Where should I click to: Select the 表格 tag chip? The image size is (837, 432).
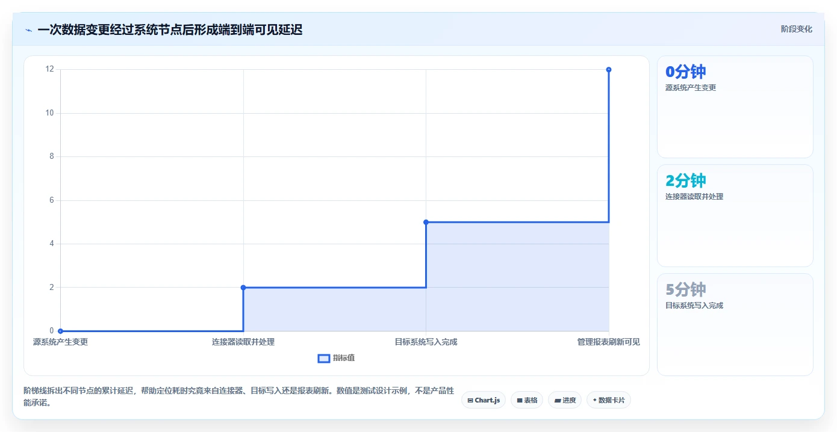[527, 400]
